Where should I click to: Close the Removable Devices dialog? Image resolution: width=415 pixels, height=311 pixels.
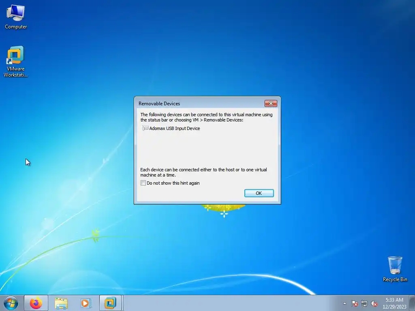pyautogui.click(x=271, y=103)
